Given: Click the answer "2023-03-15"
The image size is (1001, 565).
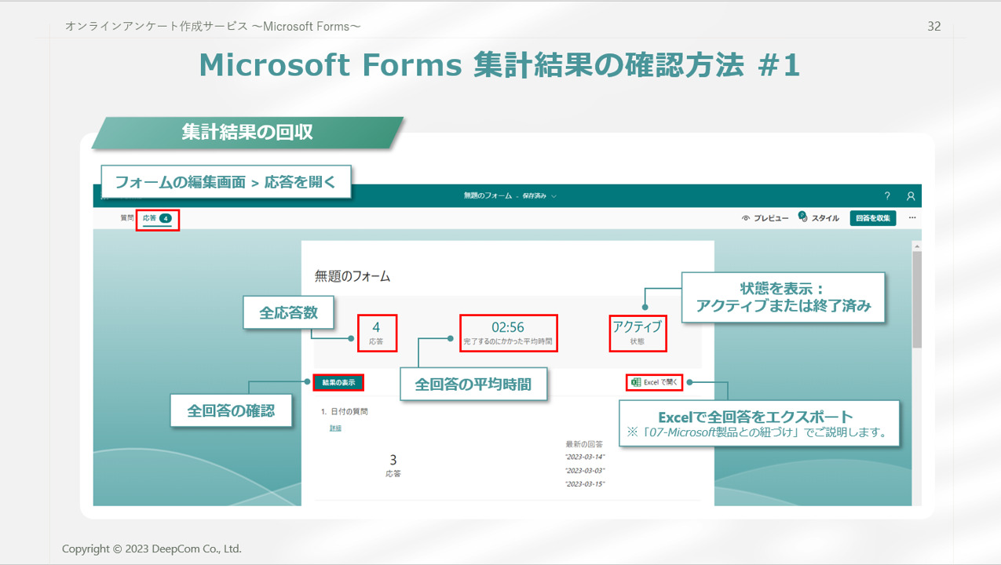Looking at the screenshot, I should click(x=585, y=483).
